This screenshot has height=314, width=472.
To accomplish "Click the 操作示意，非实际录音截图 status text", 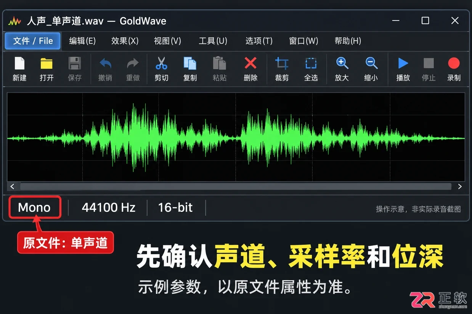I will click(418, 209).
